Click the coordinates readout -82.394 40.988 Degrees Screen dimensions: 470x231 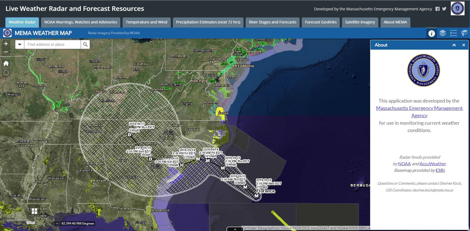[77, 223]
